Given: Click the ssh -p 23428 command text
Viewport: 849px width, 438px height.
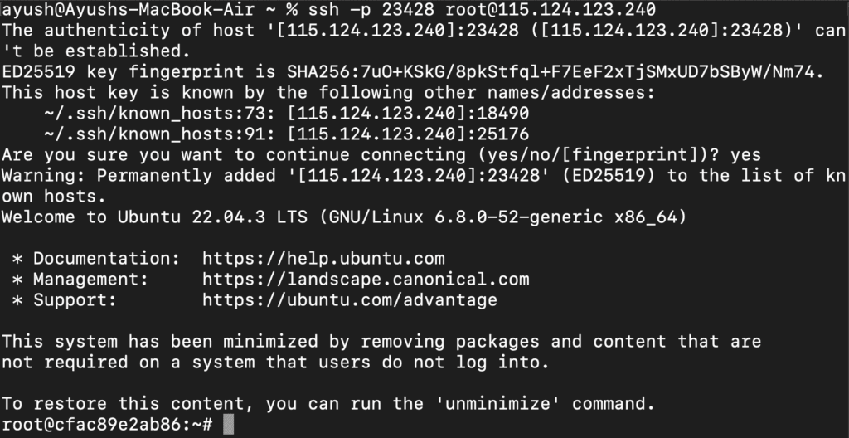Looking at the screenshot, I should pyautogui.click(x=371, y=10).
